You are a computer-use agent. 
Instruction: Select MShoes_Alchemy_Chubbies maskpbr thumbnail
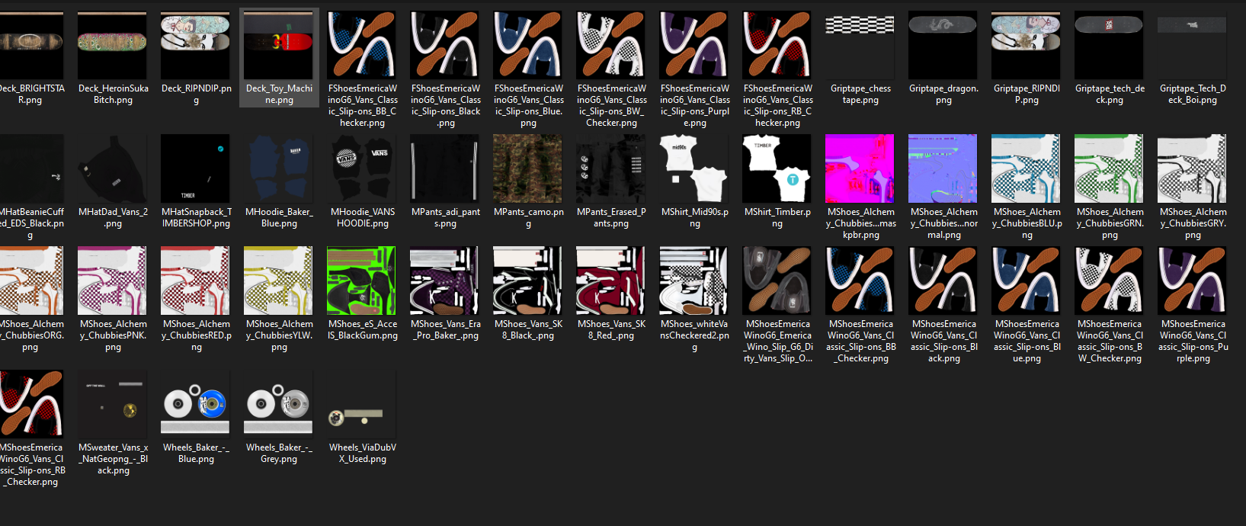pyautogui.click(x=860, y=169)
